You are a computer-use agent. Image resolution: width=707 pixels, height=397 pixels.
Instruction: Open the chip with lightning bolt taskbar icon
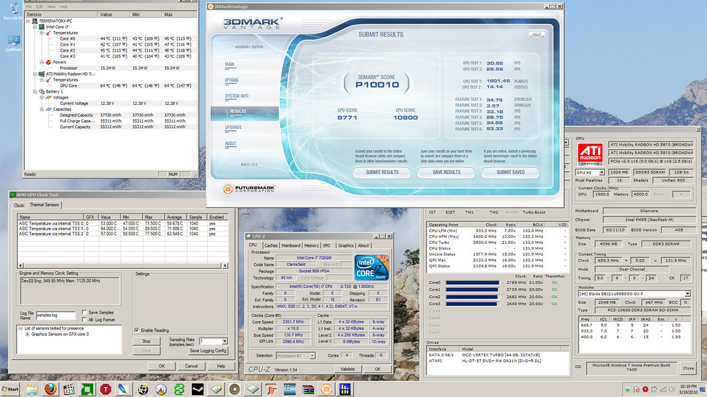[216, 389]
